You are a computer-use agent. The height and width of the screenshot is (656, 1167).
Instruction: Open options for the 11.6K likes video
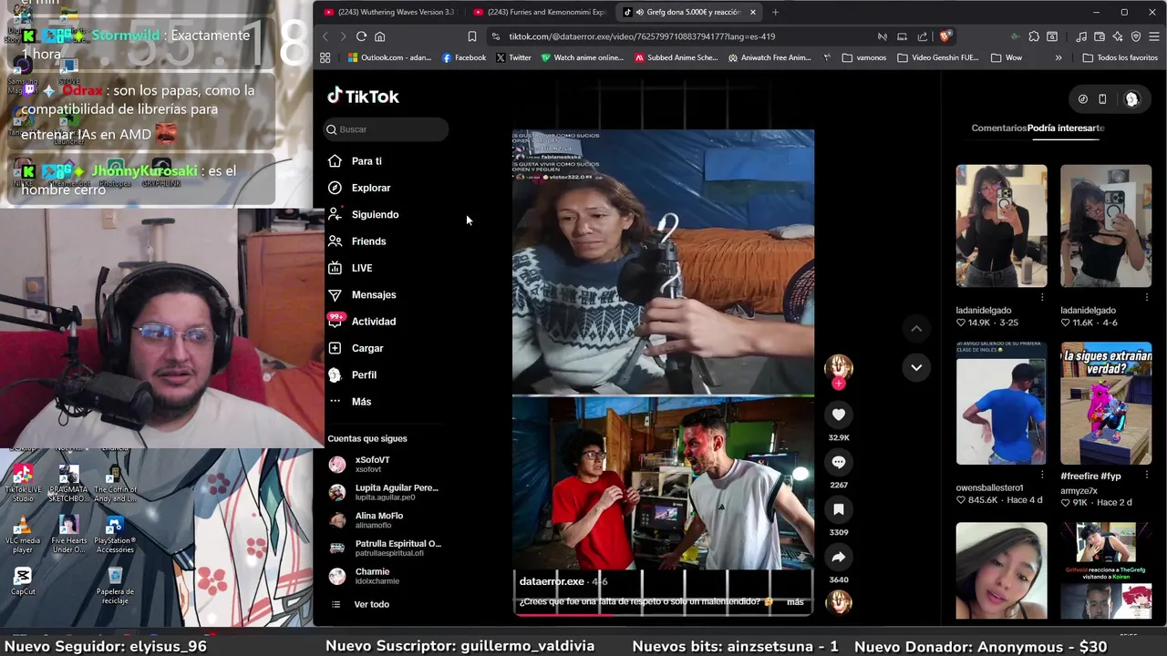[1147, 298]
